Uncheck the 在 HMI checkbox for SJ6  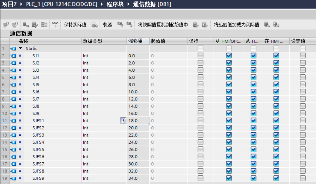point(276,92)
